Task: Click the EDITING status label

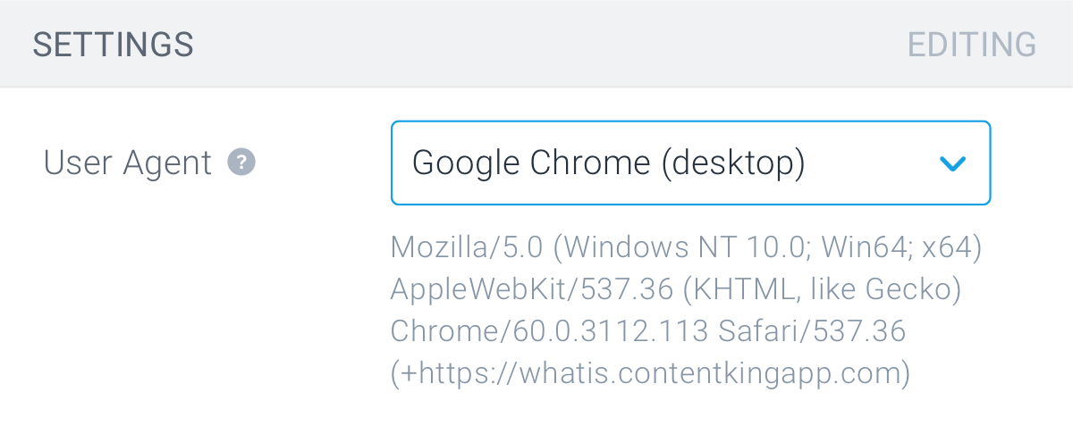Action: (x=972, y=44)
